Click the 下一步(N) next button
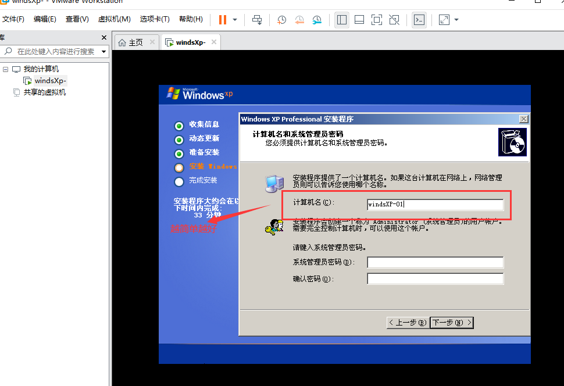This screenshot has width=564, height=386. tap(452, 323)
